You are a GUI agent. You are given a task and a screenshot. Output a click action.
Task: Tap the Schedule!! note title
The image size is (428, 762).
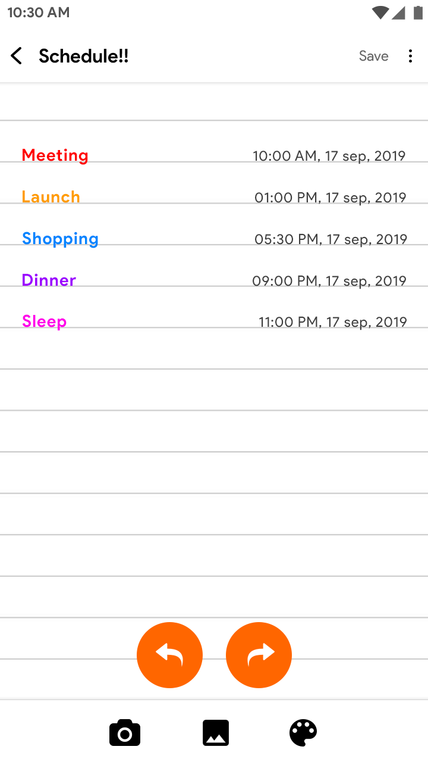84,56
